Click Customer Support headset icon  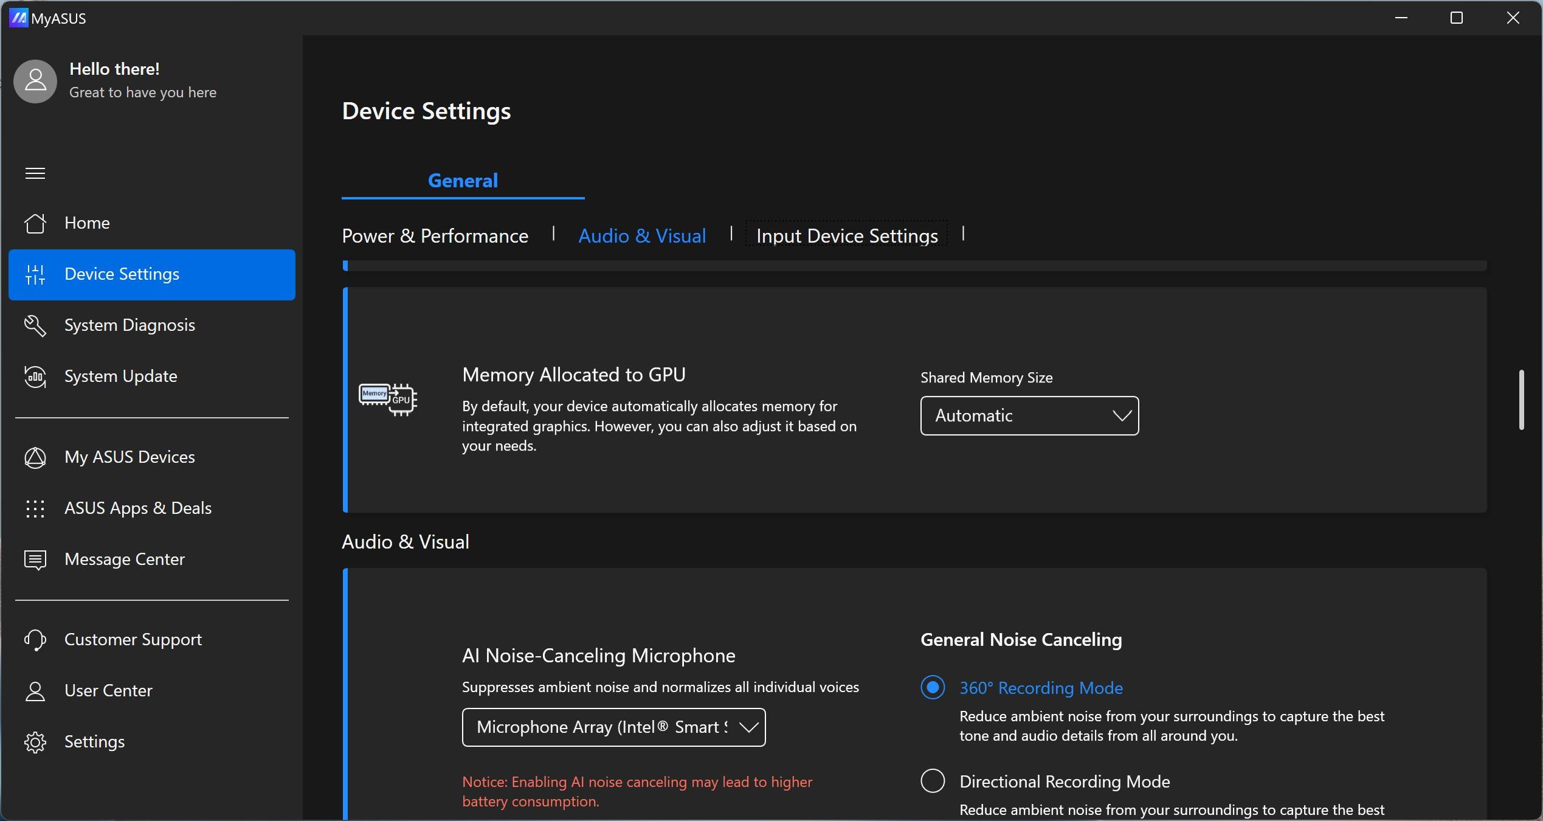pyautogui.click(x=35, y=640)
